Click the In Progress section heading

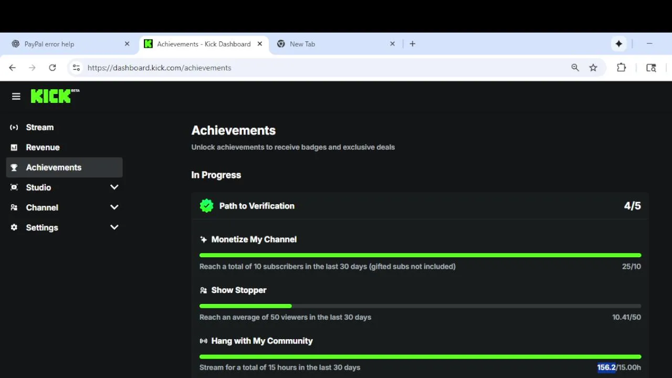click(216, 175)
